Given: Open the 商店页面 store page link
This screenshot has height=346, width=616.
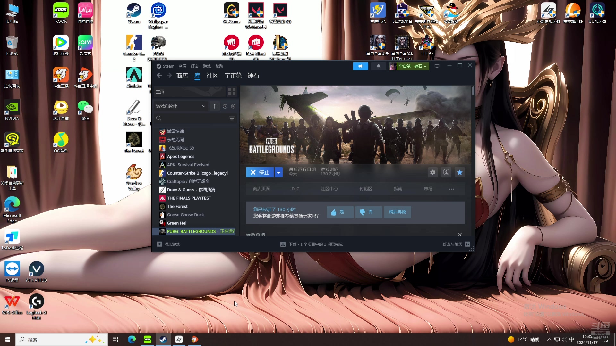Looking at the screenshot, I should pos(261,189).
